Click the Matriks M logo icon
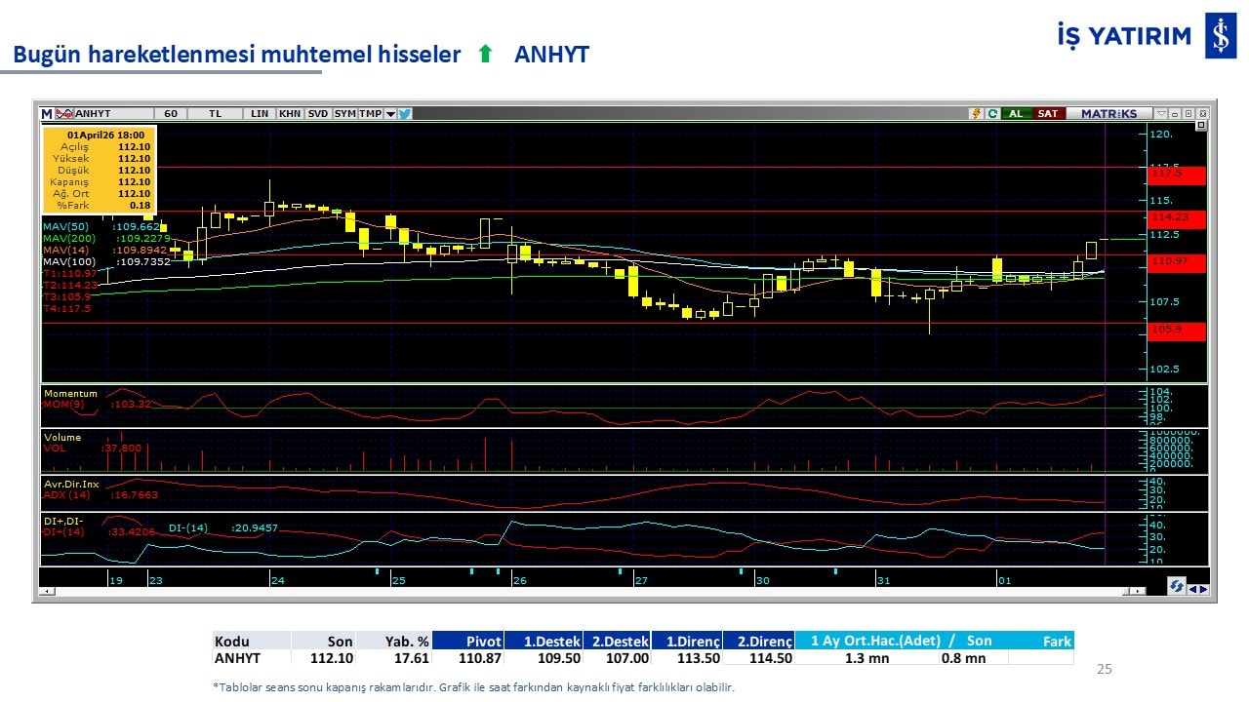 pos(47,113)
